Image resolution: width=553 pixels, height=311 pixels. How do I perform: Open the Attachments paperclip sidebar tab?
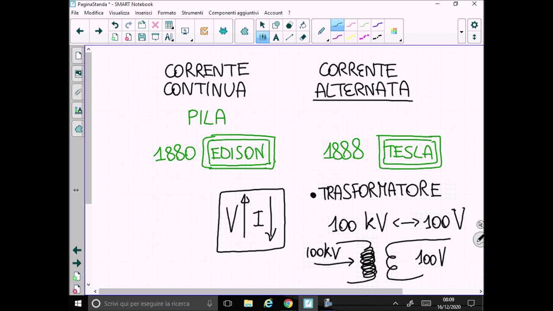78,92
